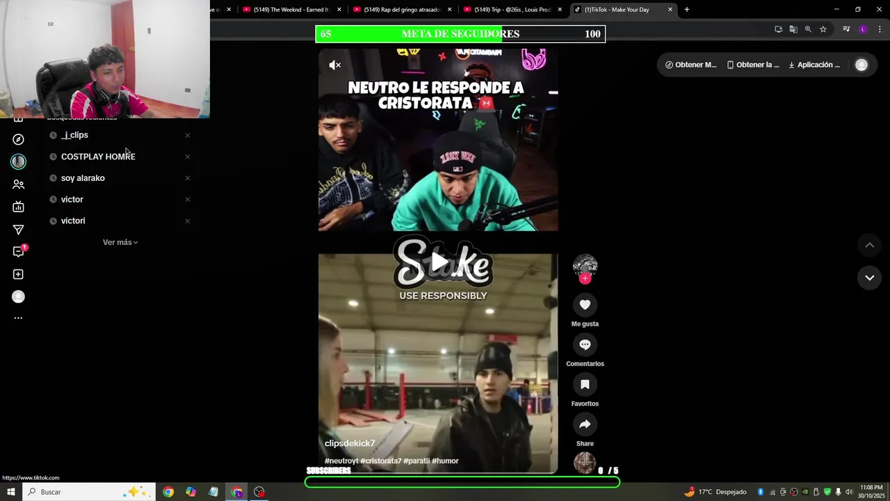Bookmark page with the star icon
Image resolution: width=890 pixels, height=501 pixels.
(823, 29)
